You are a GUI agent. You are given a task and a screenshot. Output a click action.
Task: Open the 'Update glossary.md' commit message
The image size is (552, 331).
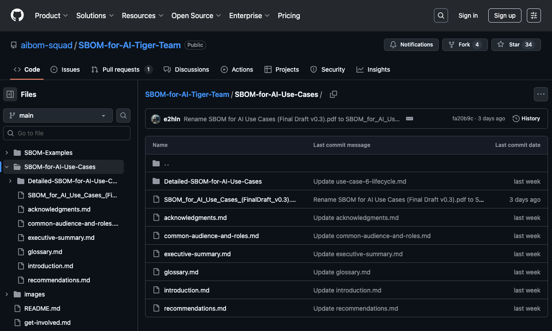pos(342,272)
